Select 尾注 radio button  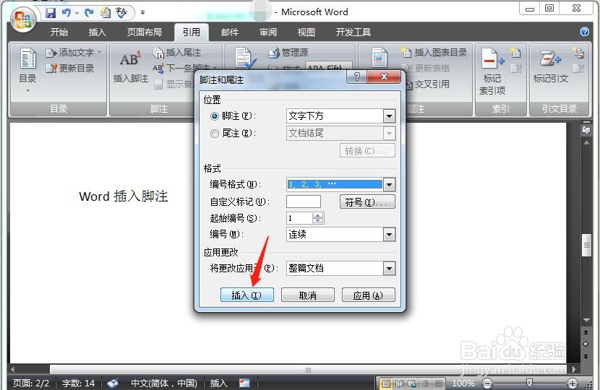(215, 134)
